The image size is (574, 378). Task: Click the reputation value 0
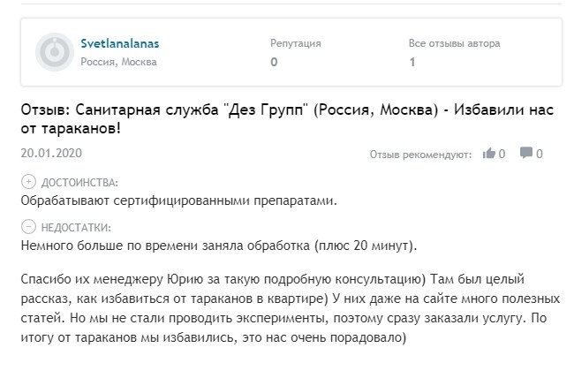tap(274, 62)
